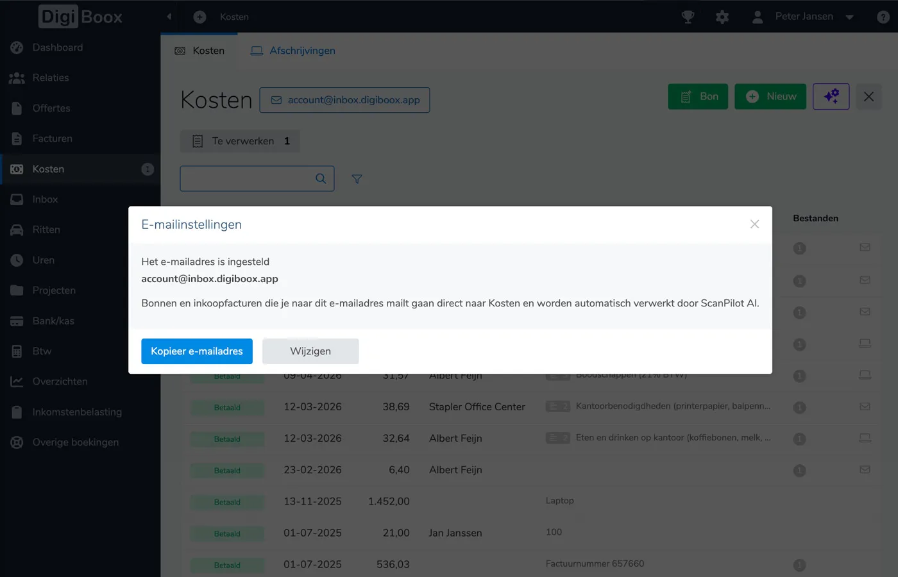Open Te verwerken filter

[241, 141]
